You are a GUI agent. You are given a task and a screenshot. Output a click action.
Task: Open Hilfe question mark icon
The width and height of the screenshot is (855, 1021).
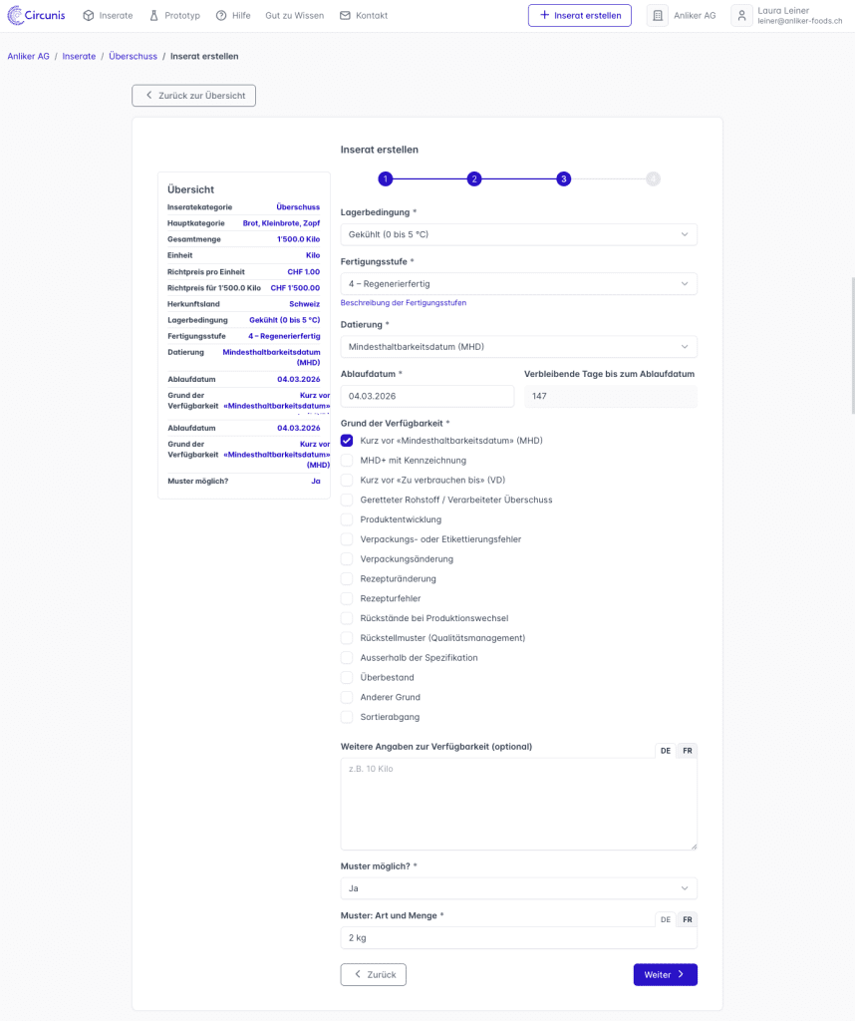click(x=221, y=16)
